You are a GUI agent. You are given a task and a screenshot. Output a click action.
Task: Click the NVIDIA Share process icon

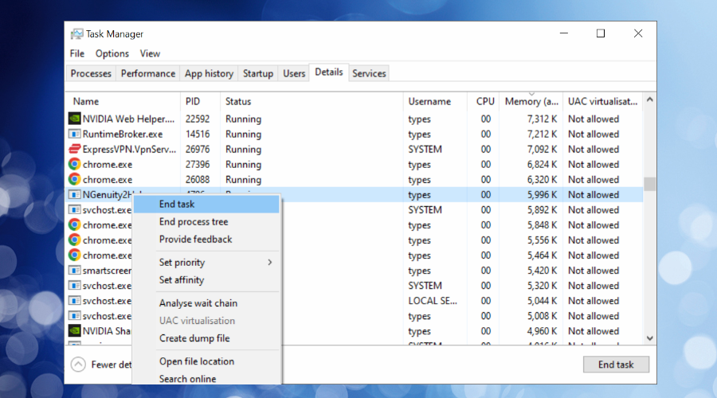click(x=75, y=331)
